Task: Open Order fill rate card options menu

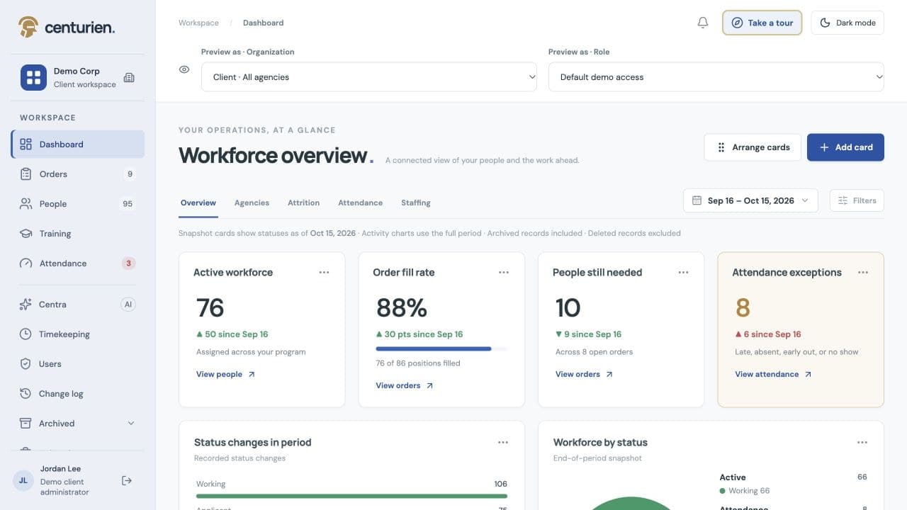Action: point(504,273)
